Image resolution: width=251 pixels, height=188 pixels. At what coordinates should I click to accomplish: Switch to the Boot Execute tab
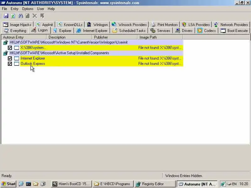pyautogui.click(x=234, y=30)
